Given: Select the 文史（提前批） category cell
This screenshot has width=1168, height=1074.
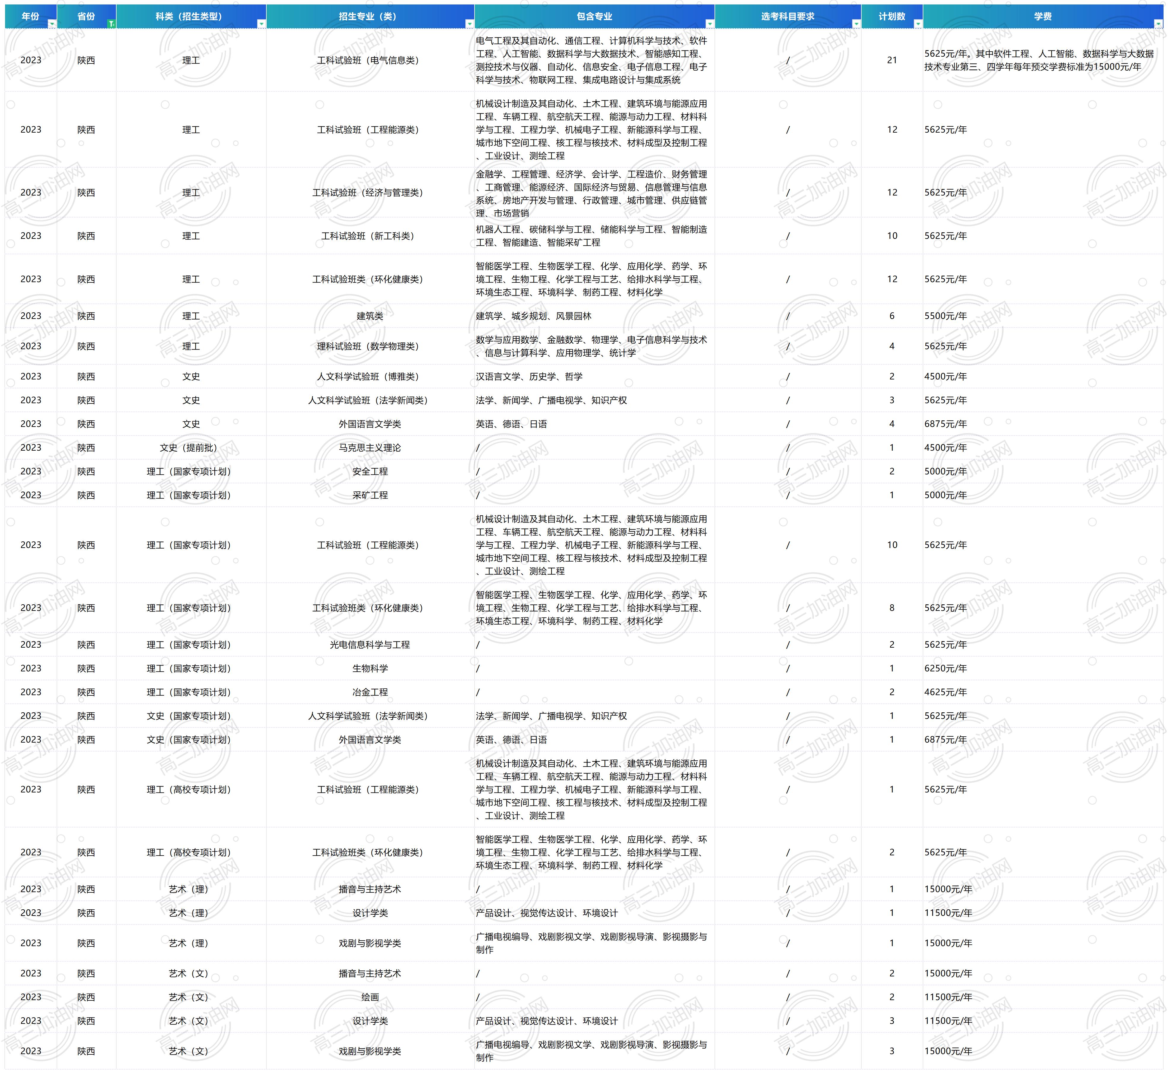Looking at the screenshot, I should [x=191, y=448].
